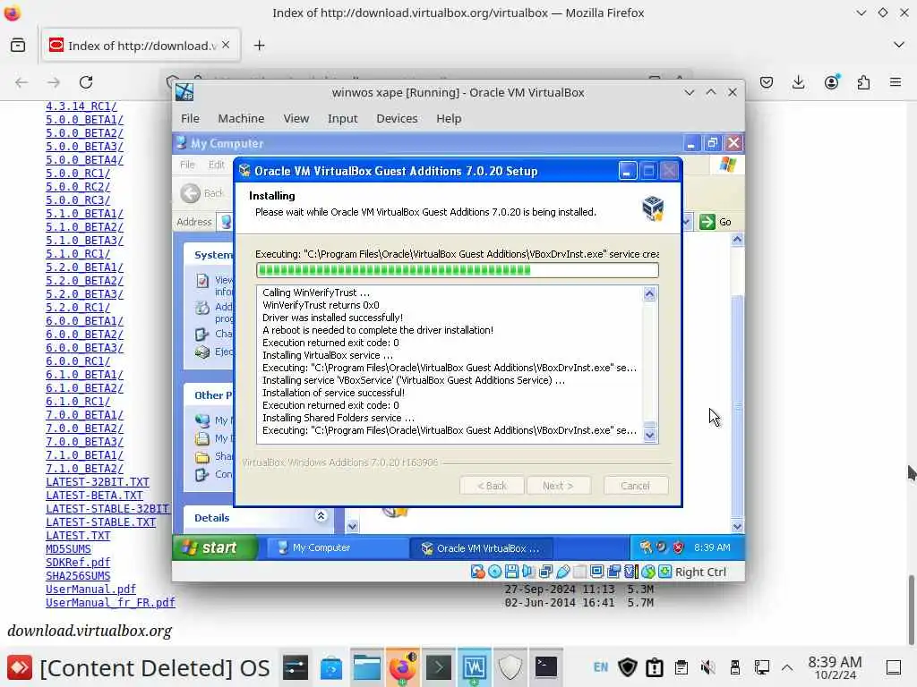This screenshot has width=917, height=687.
Task: Close the 'Index of http://download.v' Firefox tab
Action: [x=226, y=45]
